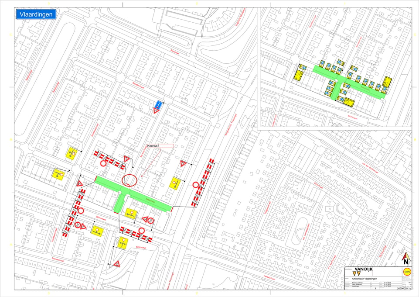
Task: Select the red-white barrier along Burgemeester Pruissingel
Action: coord(203,183)
